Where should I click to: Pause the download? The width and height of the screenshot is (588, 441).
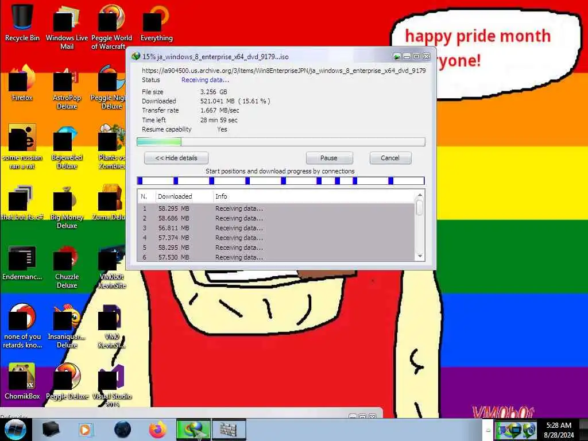point(329,158)
